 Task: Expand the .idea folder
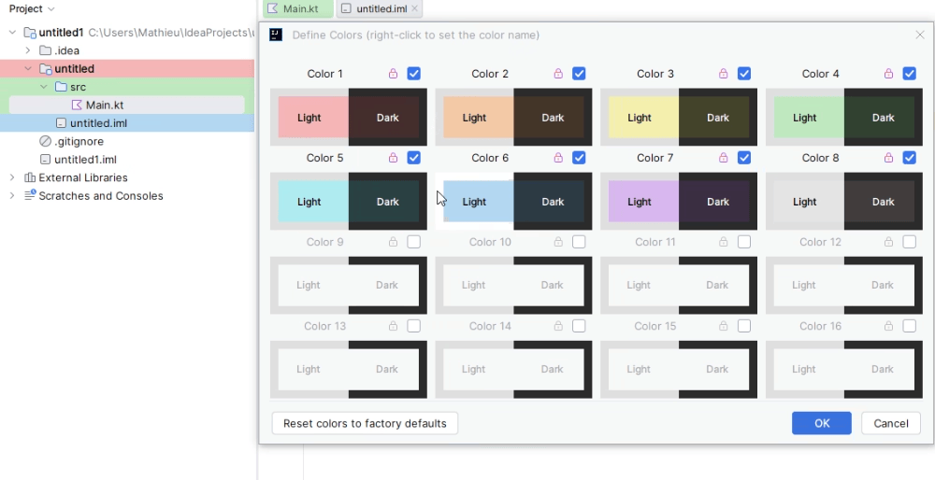[x=27, y=50]
